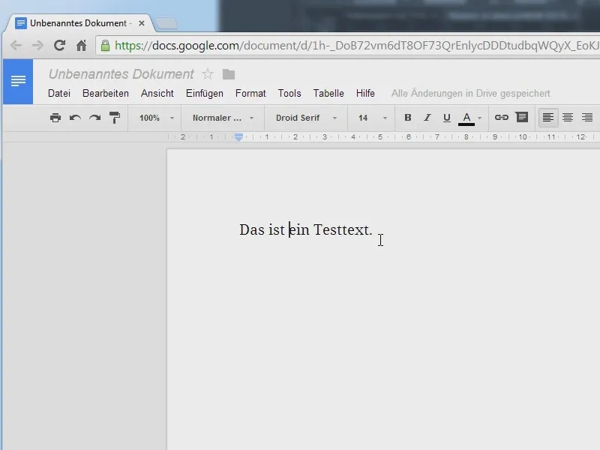Select the Paint format tool
The image size is (600, 450).
(115, 118)
